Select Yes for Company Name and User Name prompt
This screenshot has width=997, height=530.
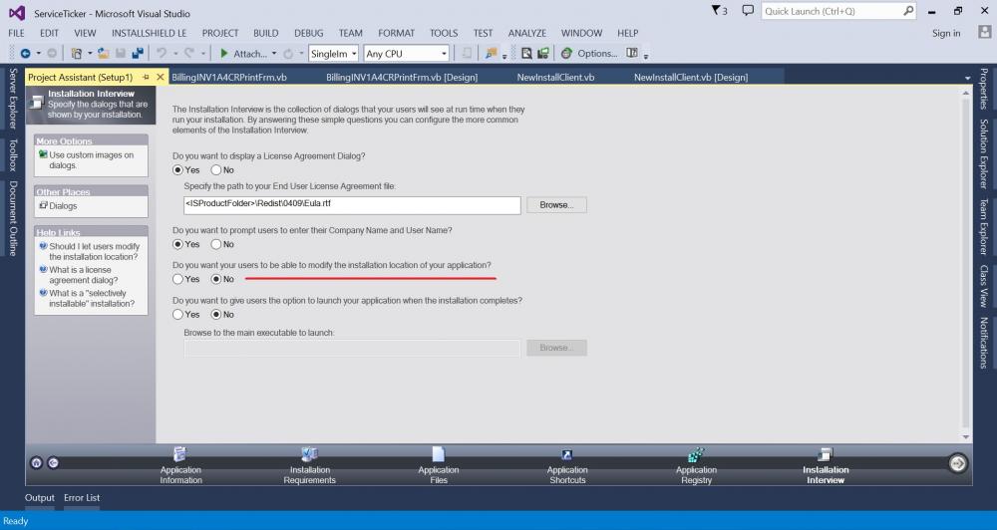[178, 244]
